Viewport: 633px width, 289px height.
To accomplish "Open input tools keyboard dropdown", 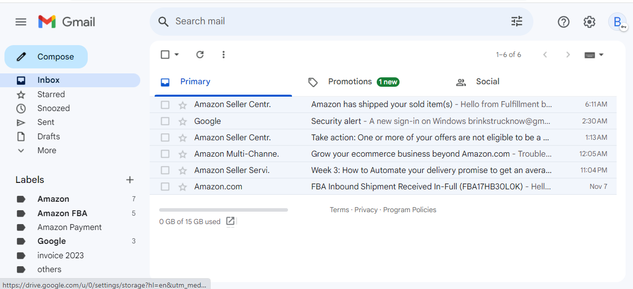I will (594, 55).
